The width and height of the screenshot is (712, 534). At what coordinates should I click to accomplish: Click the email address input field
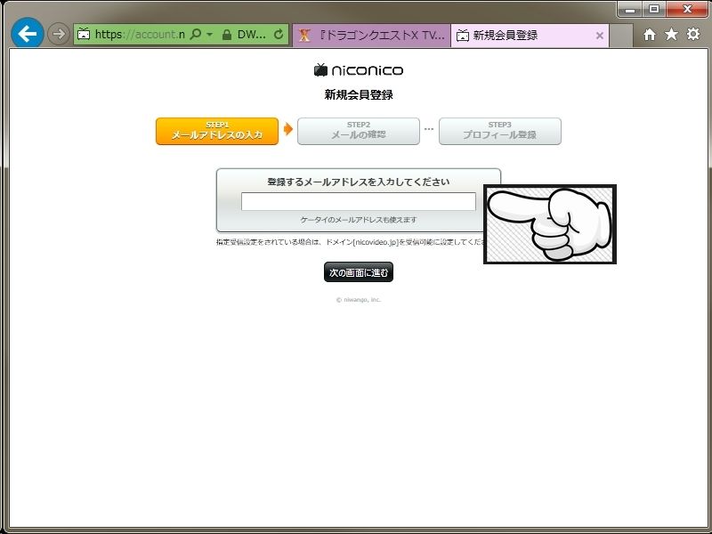[x=359, y=202]
